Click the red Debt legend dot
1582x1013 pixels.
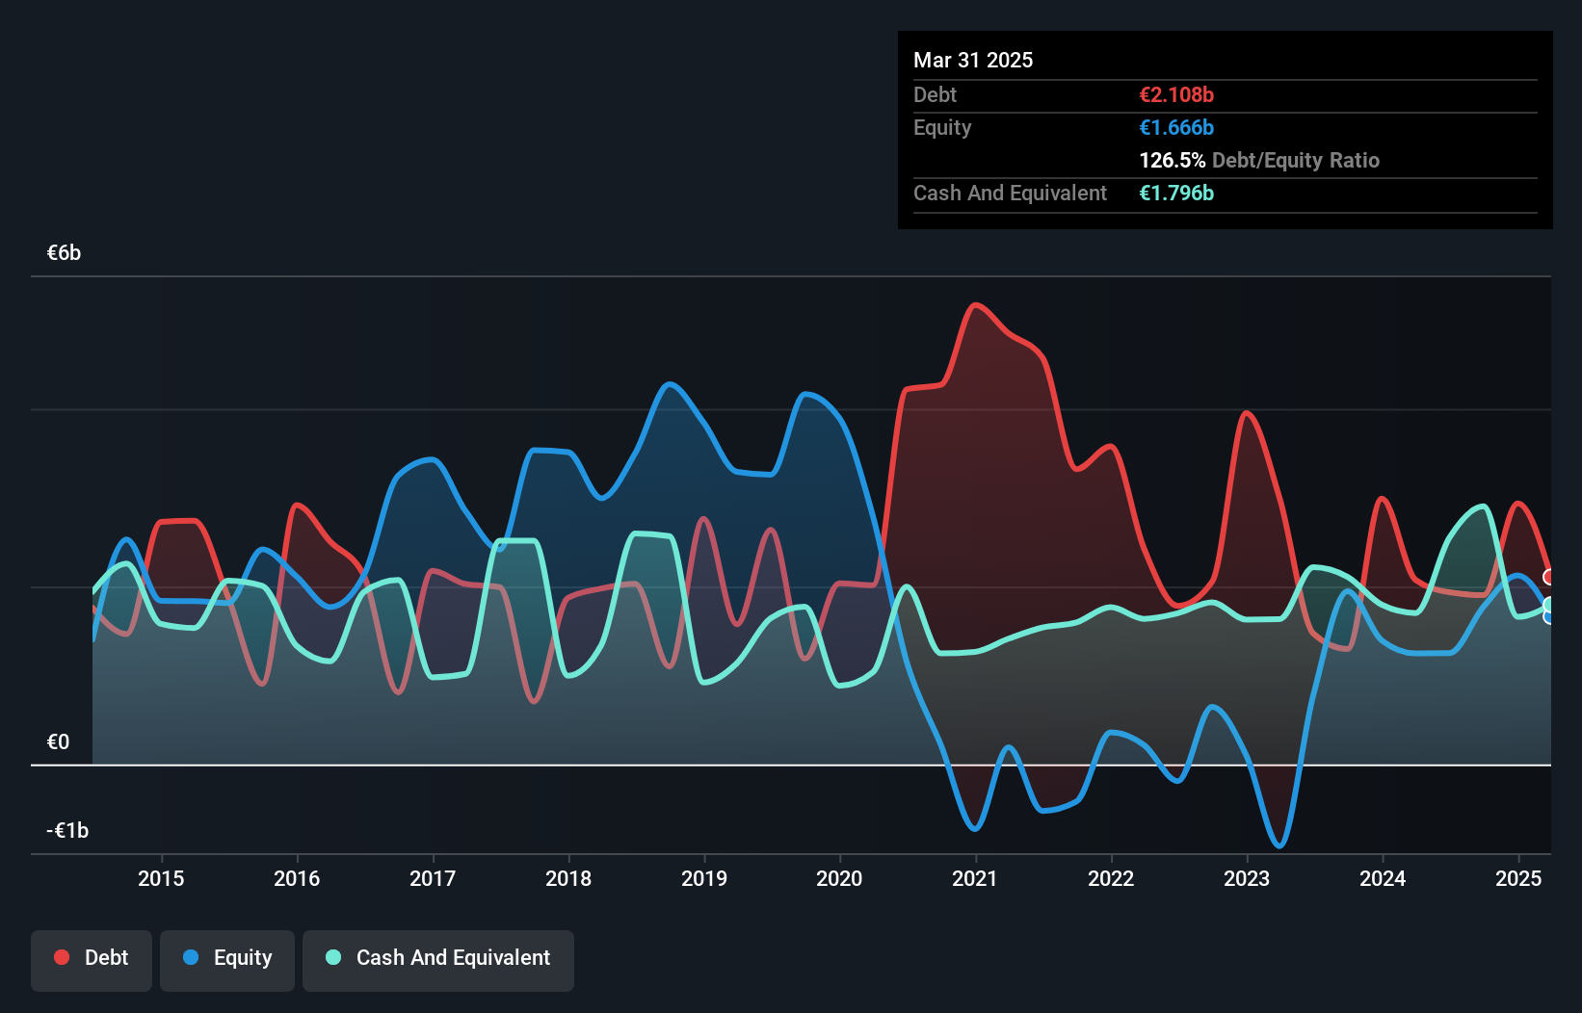62,957
